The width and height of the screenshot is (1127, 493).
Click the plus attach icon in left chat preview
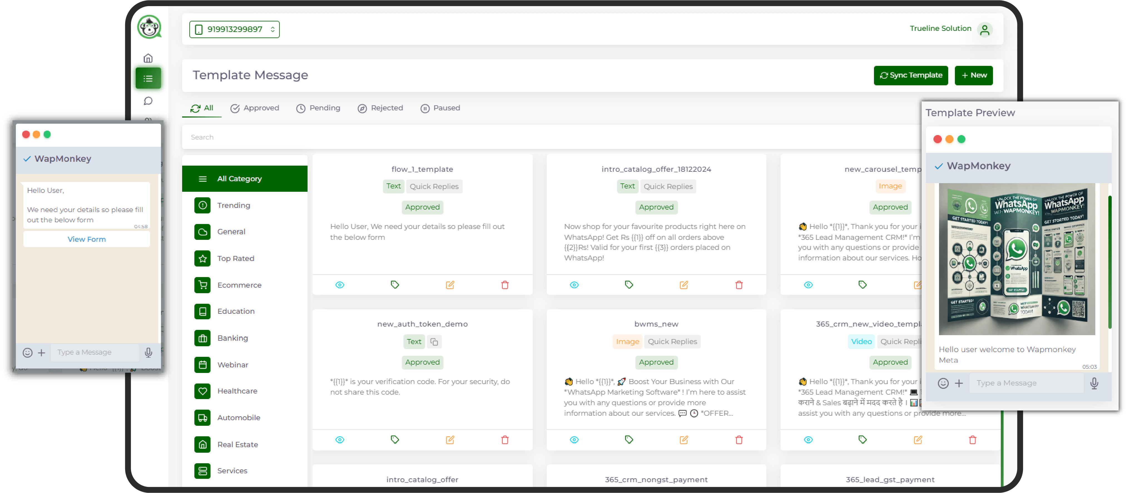41,353
